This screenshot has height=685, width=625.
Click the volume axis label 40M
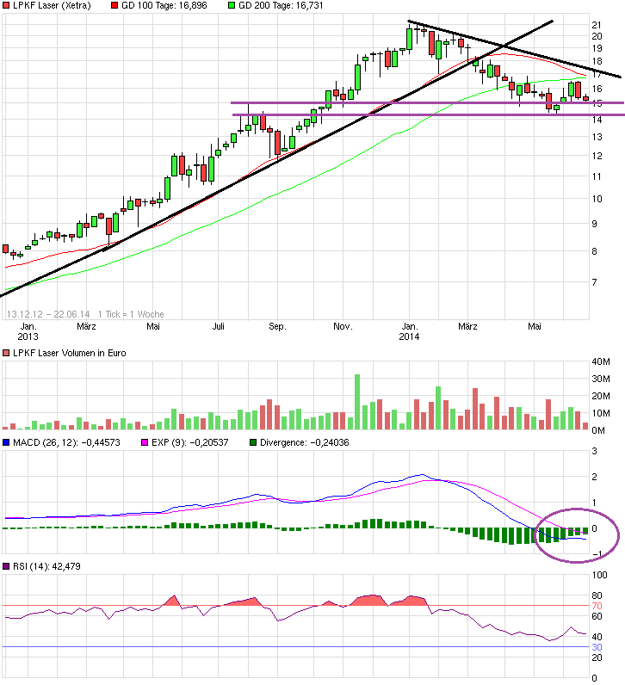click(601, 361)
